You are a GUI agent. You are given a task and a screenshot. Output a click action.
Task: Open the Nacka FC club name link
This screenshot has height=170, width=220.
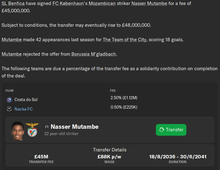click(24, 109)
